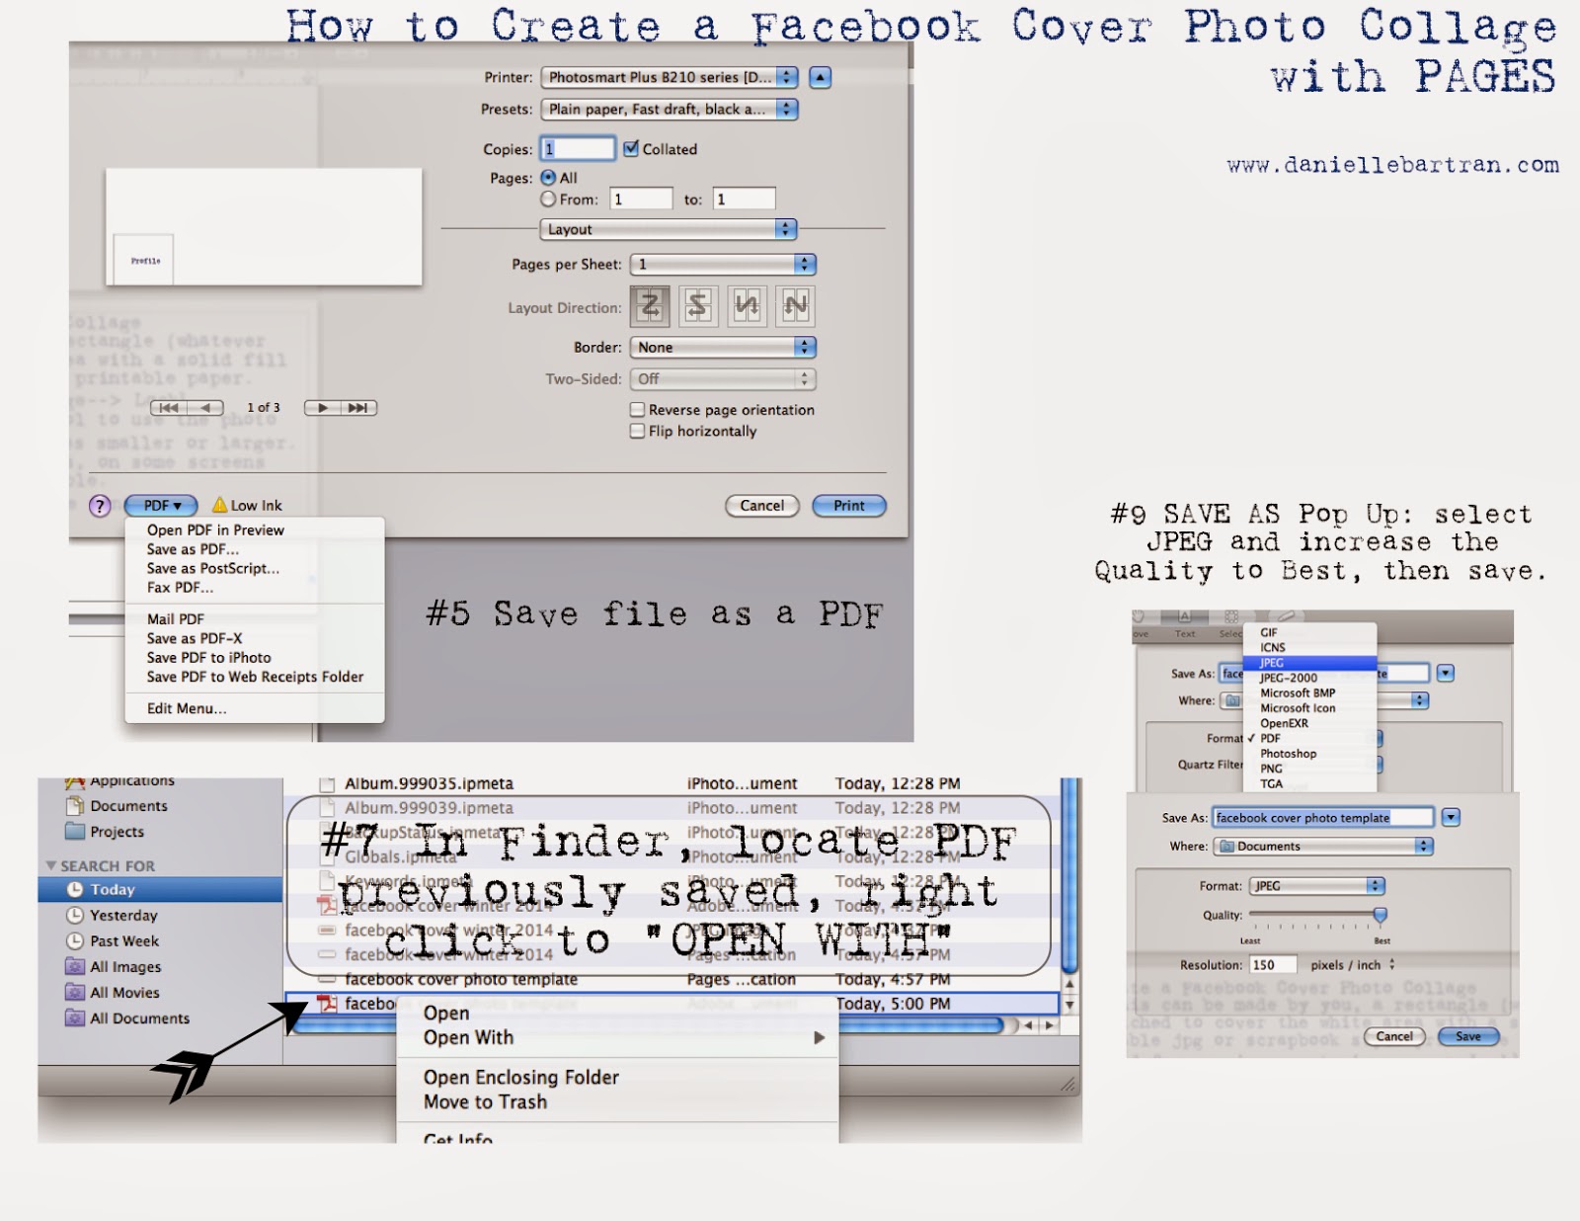Set the Quality slider toward Best
The image size is (1580, 1221).
[1379, 917]
